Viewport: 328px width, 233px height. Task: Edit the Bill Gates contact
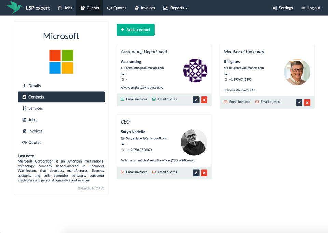click(x=299, y=102)
